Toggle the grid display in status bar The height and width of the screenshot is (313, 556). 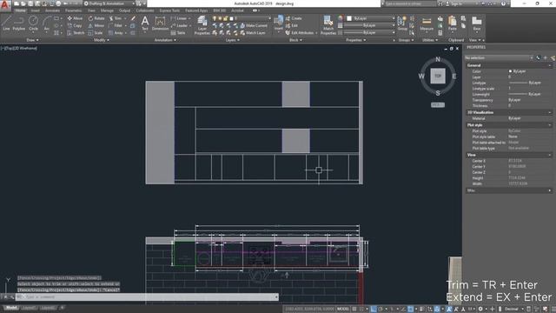pos(354,310)
